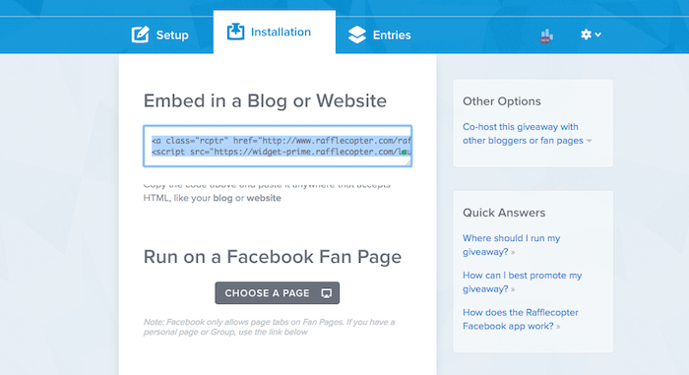689x375 pixels.
Task: Open 'Where should I run my giveaway?' link
Action: point(511,245)
